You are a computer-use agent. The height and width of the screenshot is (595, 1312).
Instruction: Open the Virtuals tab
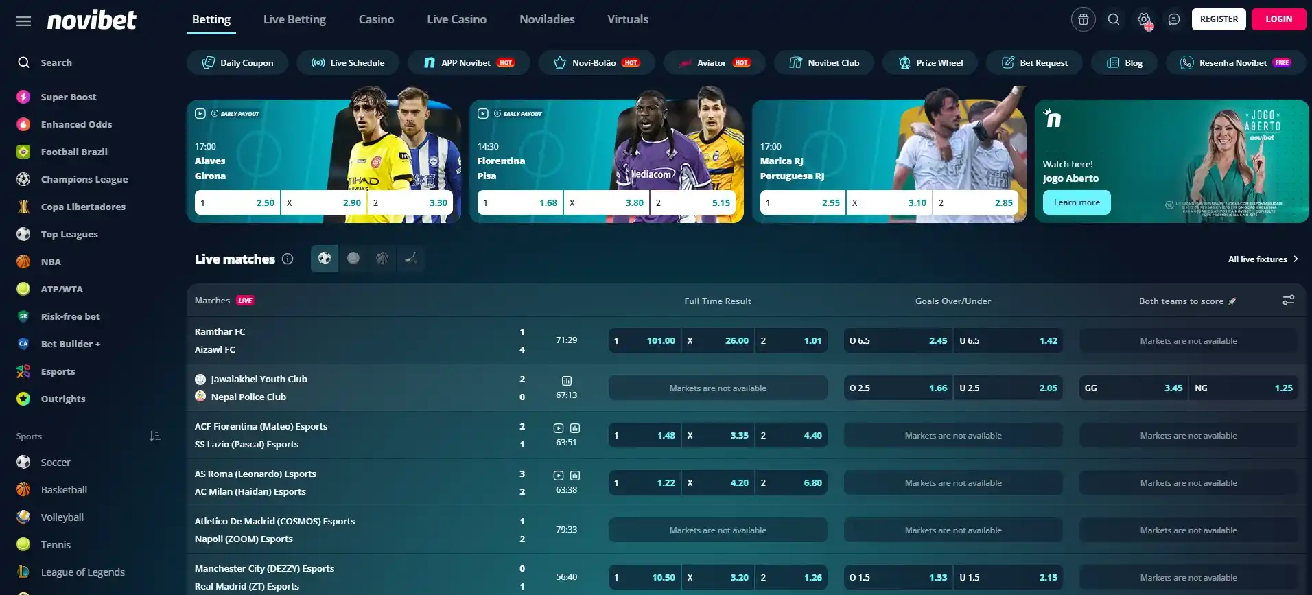pyautogui.click(x=627, y=19)
